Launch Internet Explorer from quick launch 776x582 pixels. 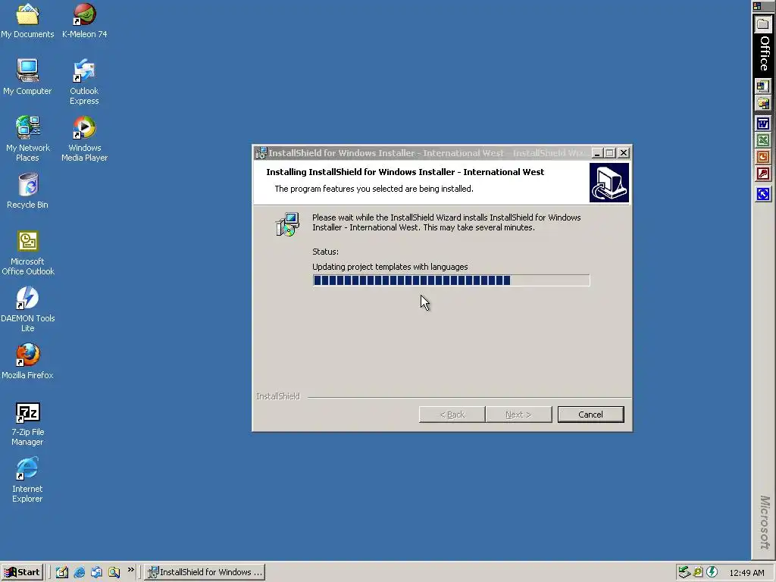[79, 572]
